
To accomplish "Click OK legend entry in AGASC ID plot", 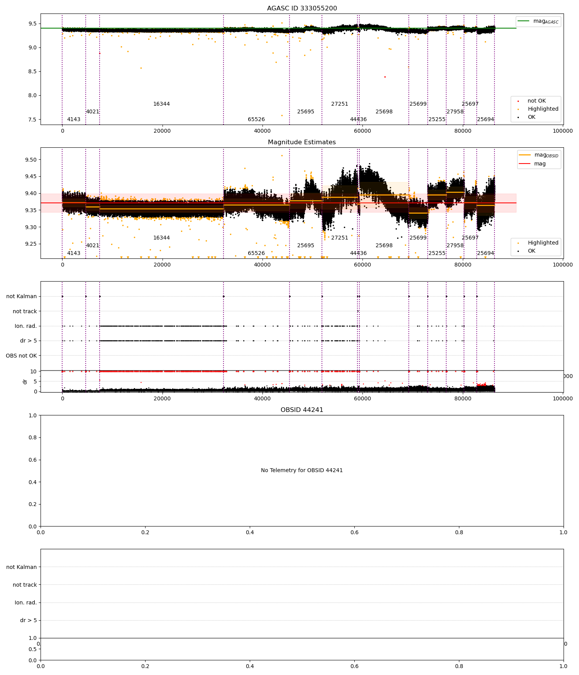I will coord(527,117).
